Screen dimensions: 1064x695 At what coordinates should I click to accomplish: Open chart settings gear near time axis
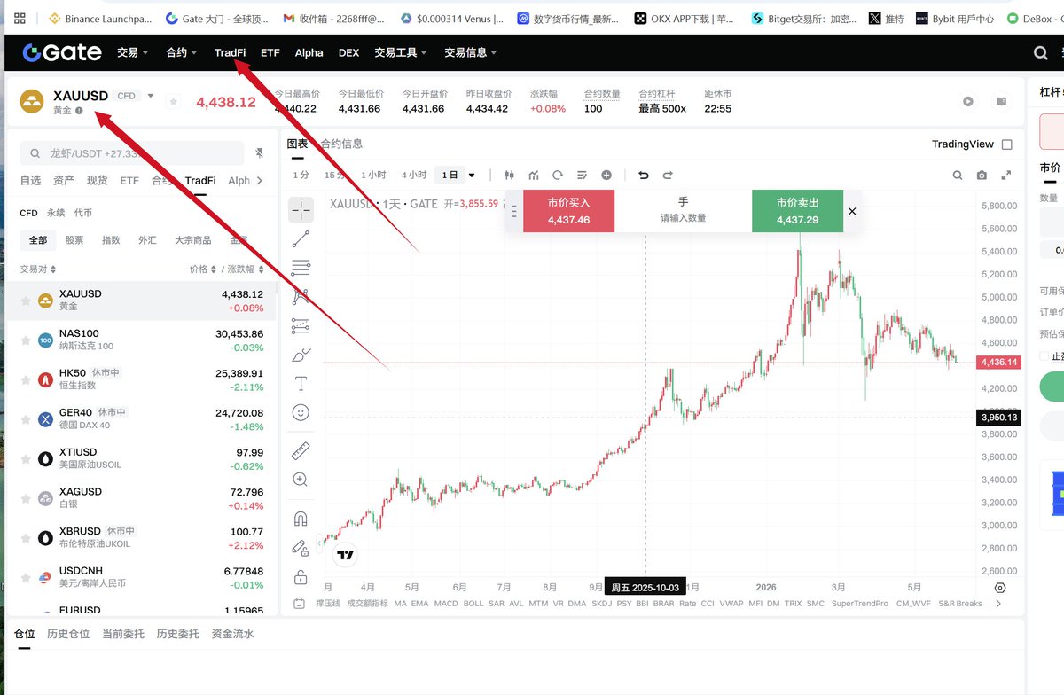point(1000,588)
